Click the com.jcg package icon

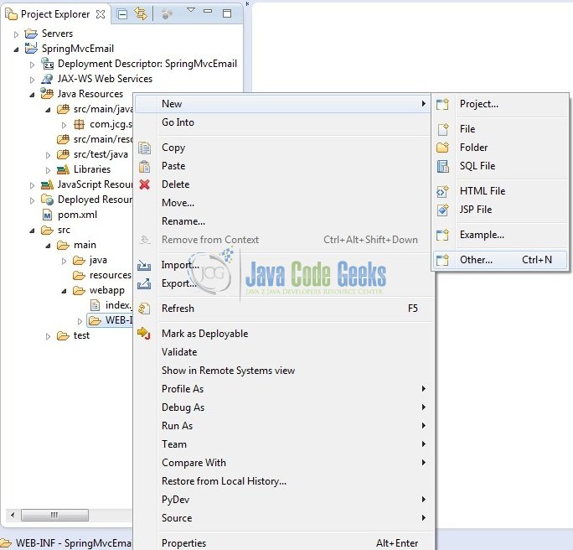79,124
